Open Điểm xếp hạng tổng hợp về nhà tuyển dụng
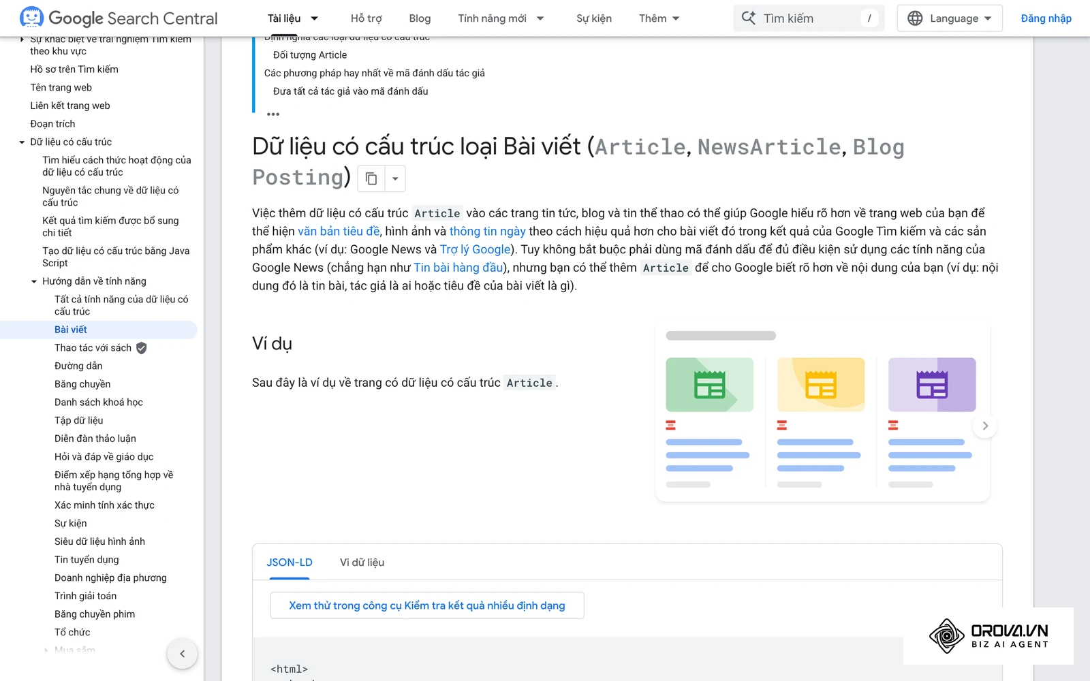 pyautogui.click(x=114, y=481)
